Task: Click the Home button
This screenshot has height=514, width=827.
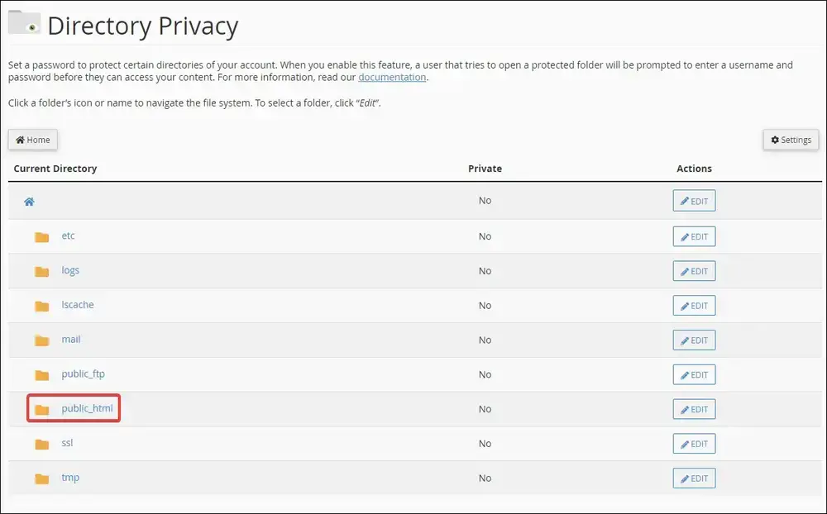Action: [x=33, y=140]
